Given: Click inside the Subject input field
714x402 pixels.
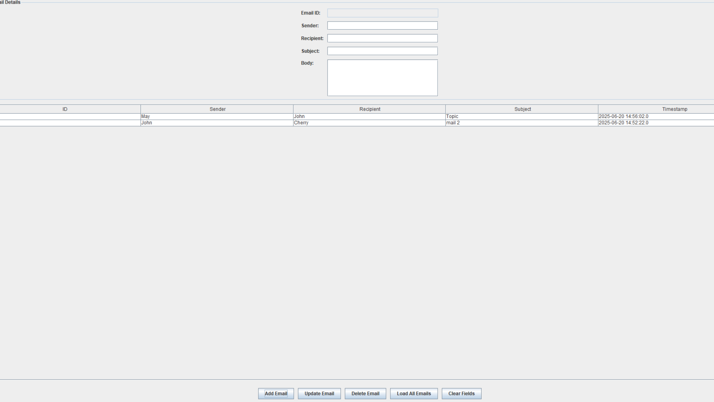Looking at the screenshot, I should 382,51.
